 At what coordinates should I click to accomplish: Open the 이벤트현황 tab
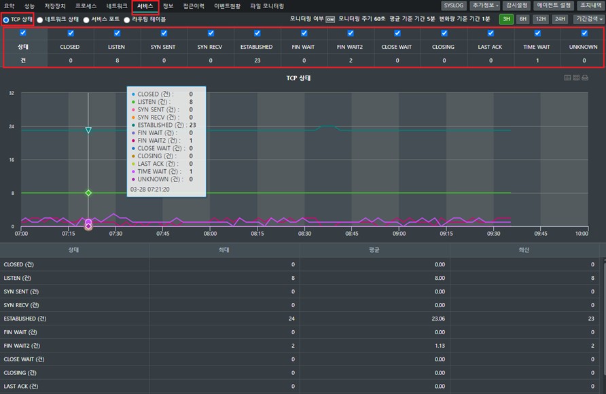pyautogui.click(x=227, y=6)
